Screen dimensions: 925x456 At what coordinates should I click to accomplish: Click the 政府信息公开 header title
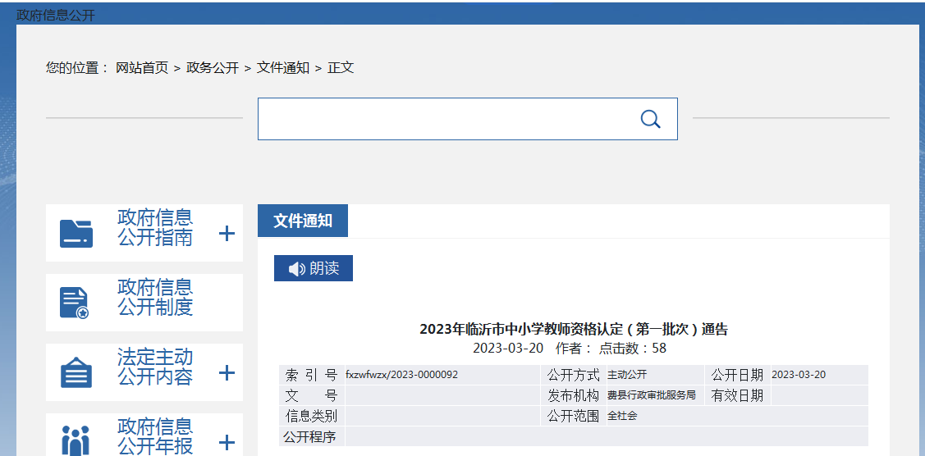click(56, 15)
